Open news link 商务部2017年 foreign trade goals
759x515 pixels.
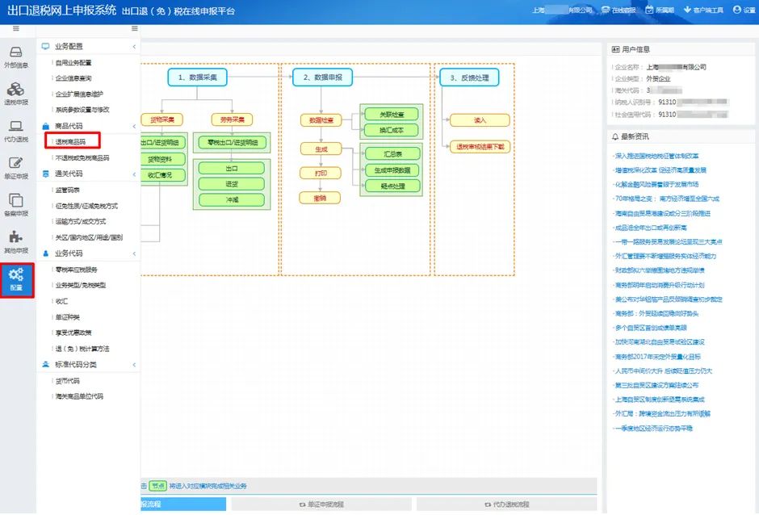(x=657, y=357)
